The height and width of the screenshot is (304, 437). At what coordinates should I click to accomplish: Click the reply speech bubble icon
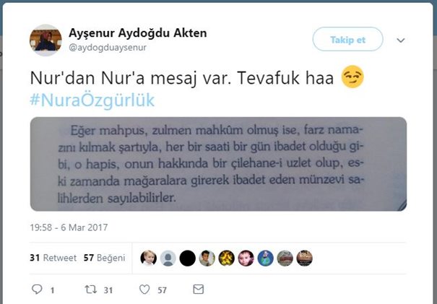click(x=37, y=290)
